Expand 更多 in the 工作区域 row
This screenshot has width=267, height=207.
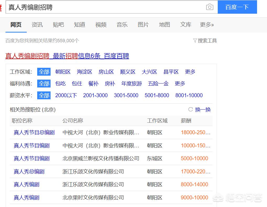(190, 72)
